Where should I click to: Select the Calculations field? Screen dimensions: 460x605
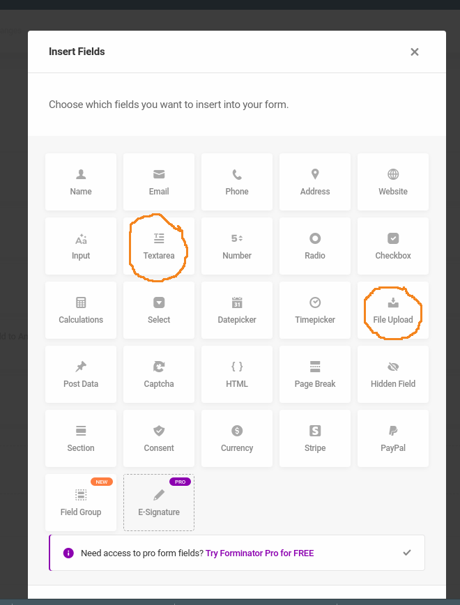click(x=81, y=310)
